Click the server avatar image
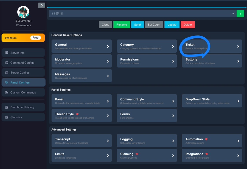The width and height of the screenshot is (247, 169). pos(23,12)
